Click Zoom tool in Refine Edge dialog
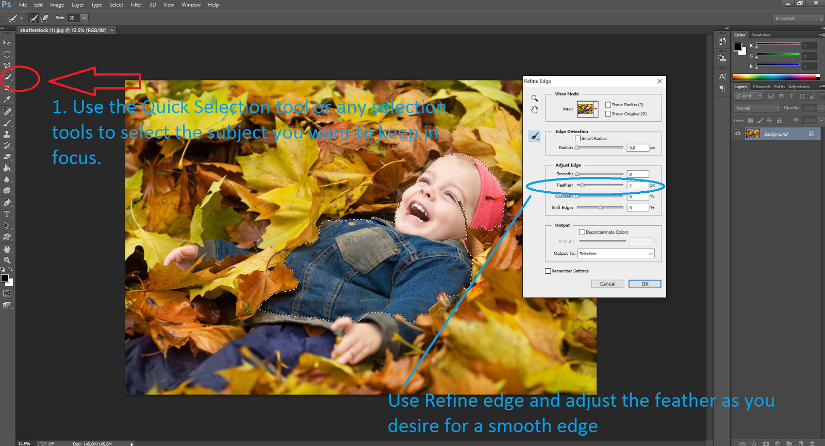Screen dimensions: 825x446 click(x=535, y=98)
